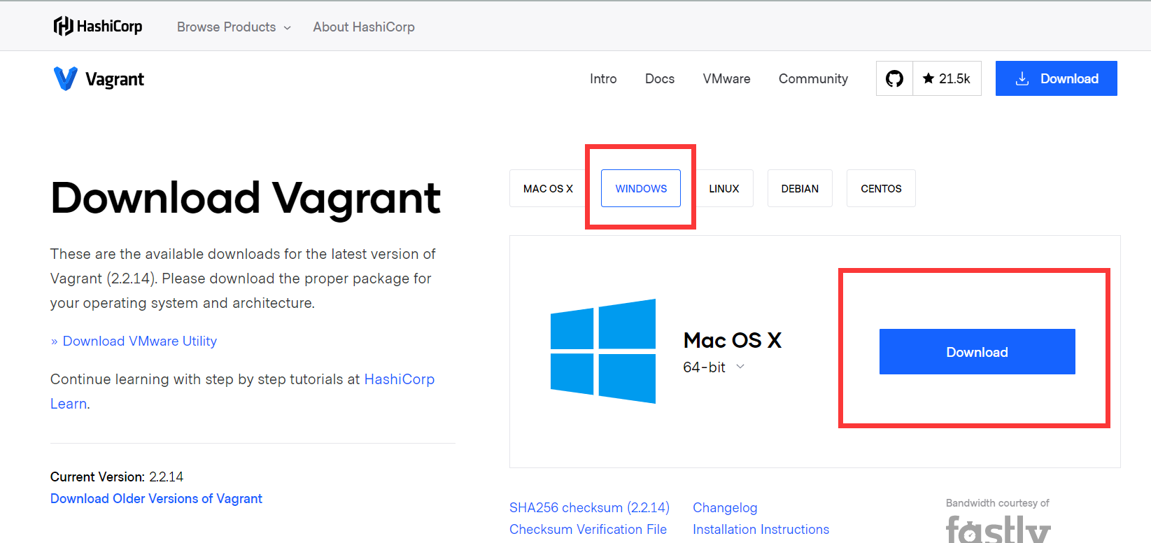The image size is (1151, 543).
Task: Open the Community nav item
Action: (813, 78)
